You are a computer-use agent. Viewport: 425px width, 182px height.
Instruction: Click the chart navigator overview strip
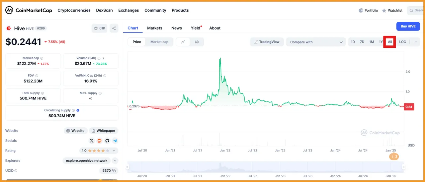pyautogui.click(x=265, y=167)
